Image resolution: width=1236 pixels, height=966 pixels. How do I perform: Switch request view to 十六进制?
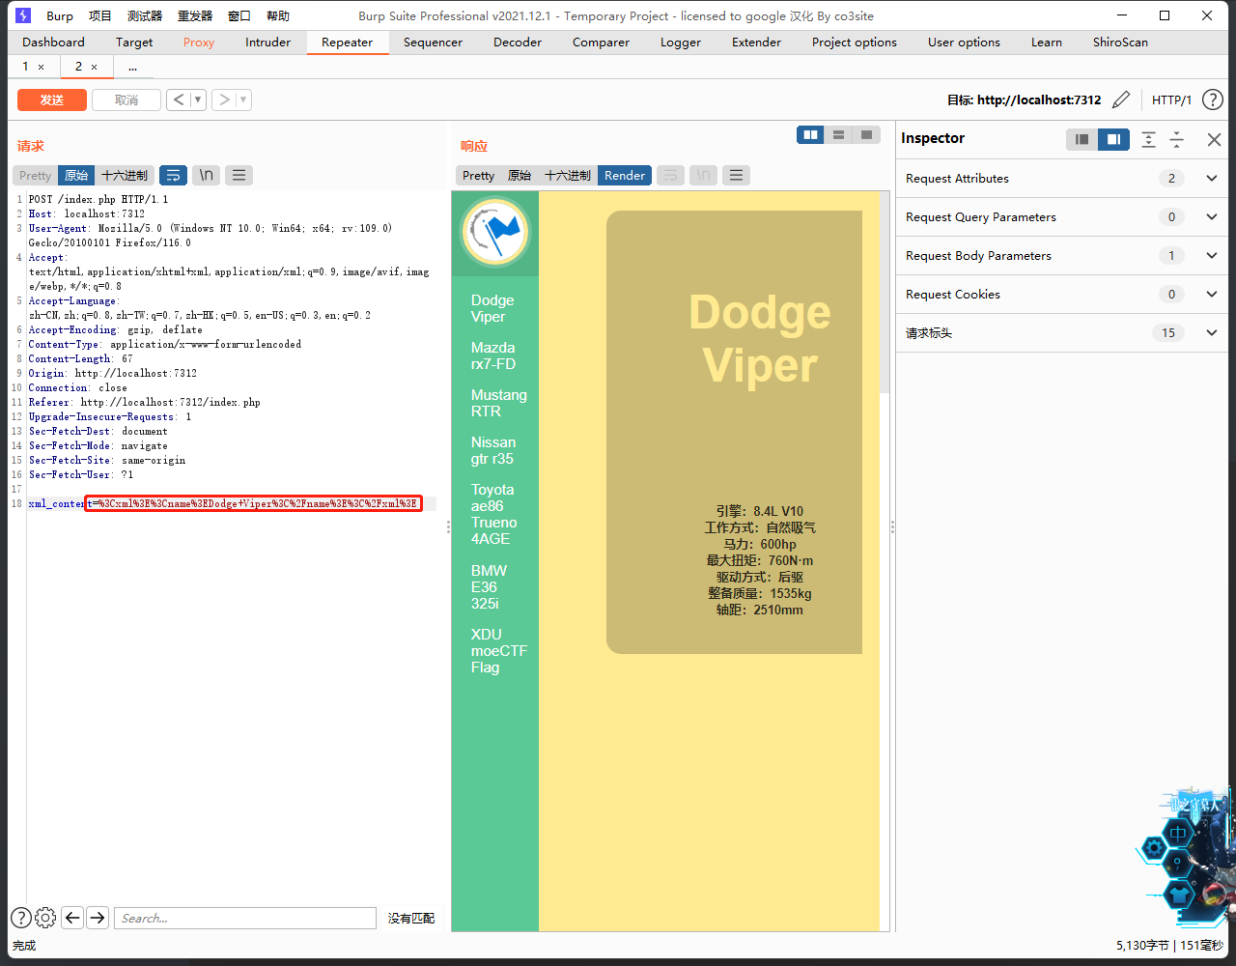coord(125,175)
